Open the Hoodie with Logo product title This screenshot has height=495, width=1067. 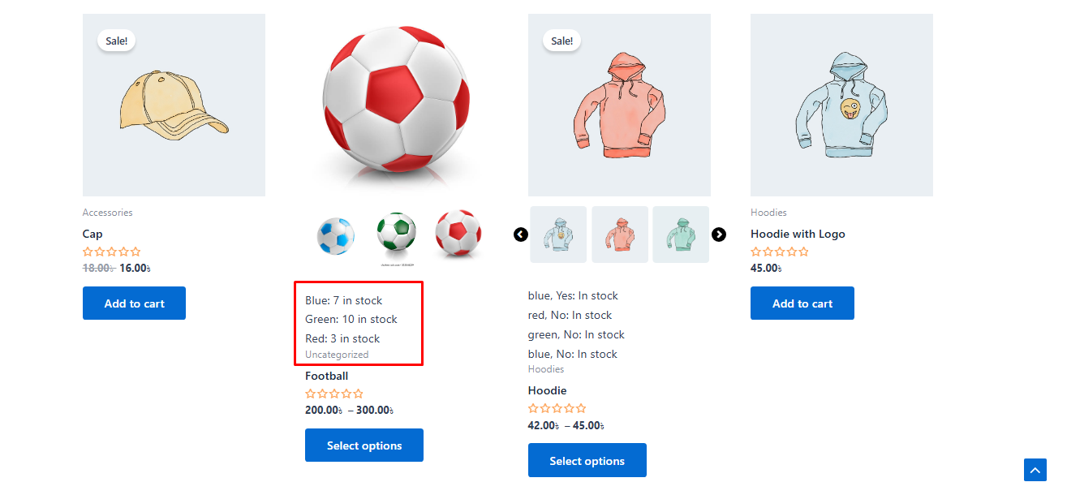click(798, 234)
